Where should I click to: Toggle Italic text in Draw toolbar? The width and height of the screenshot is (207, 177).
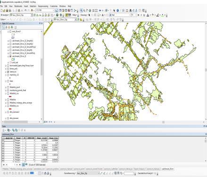(141, 15)
